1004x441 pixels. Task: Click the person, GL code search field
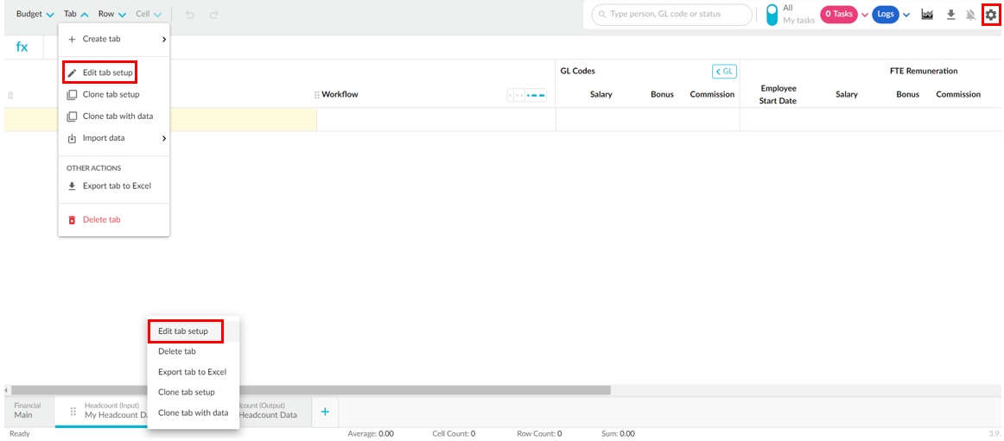pos(671,15)
